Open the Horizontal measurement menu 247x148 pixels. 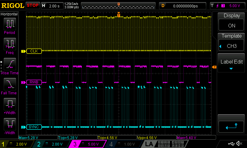coord(9,14)
